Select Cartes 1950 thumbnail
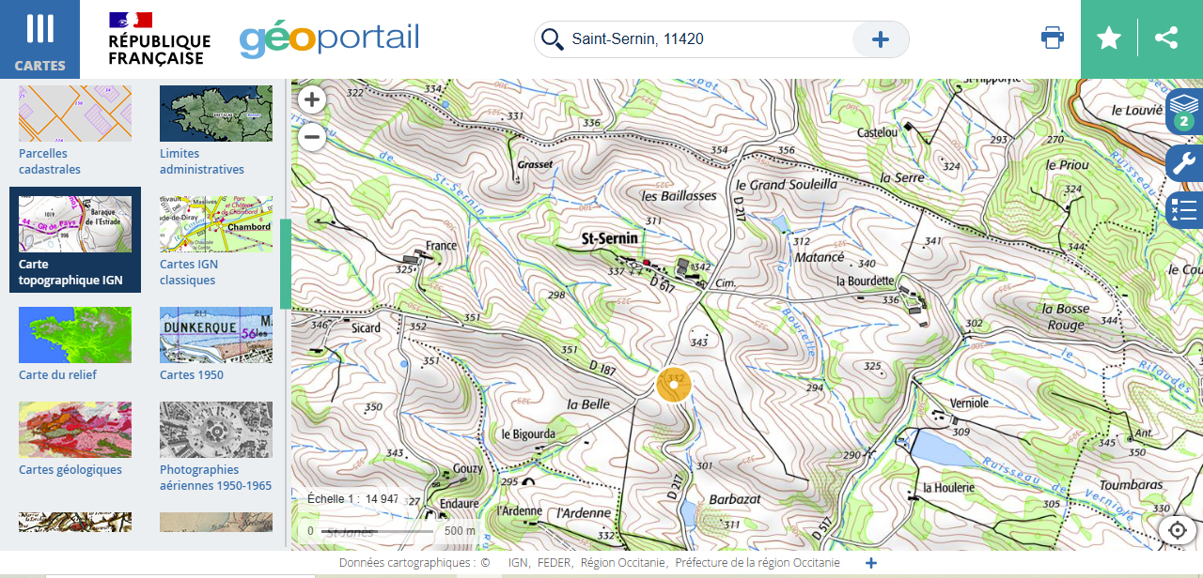 (x=216, y=335)
